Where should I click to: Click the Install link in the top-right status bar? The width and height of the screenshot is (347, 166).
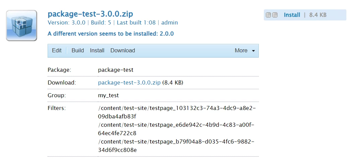click(x=292, y=15)
